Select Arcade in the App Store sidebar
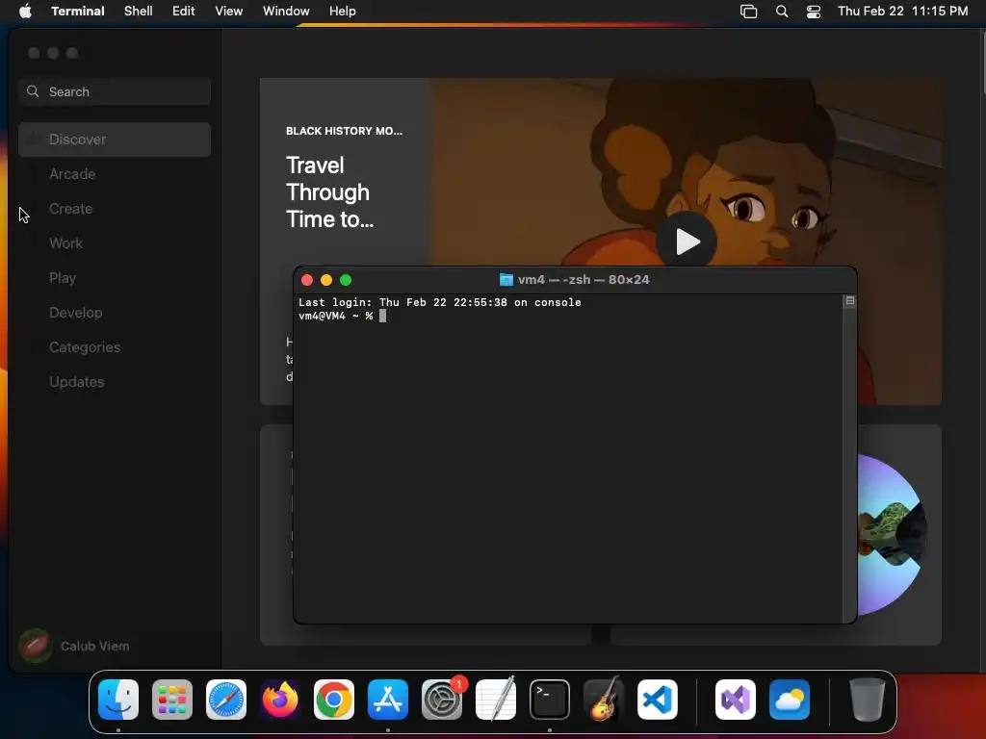 115,174
